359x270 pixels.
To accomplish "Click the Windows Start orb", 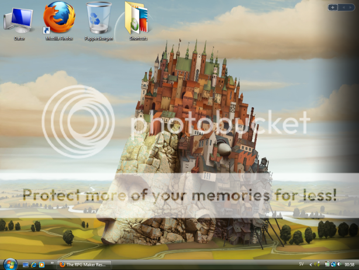I will [x=10, y=264].
